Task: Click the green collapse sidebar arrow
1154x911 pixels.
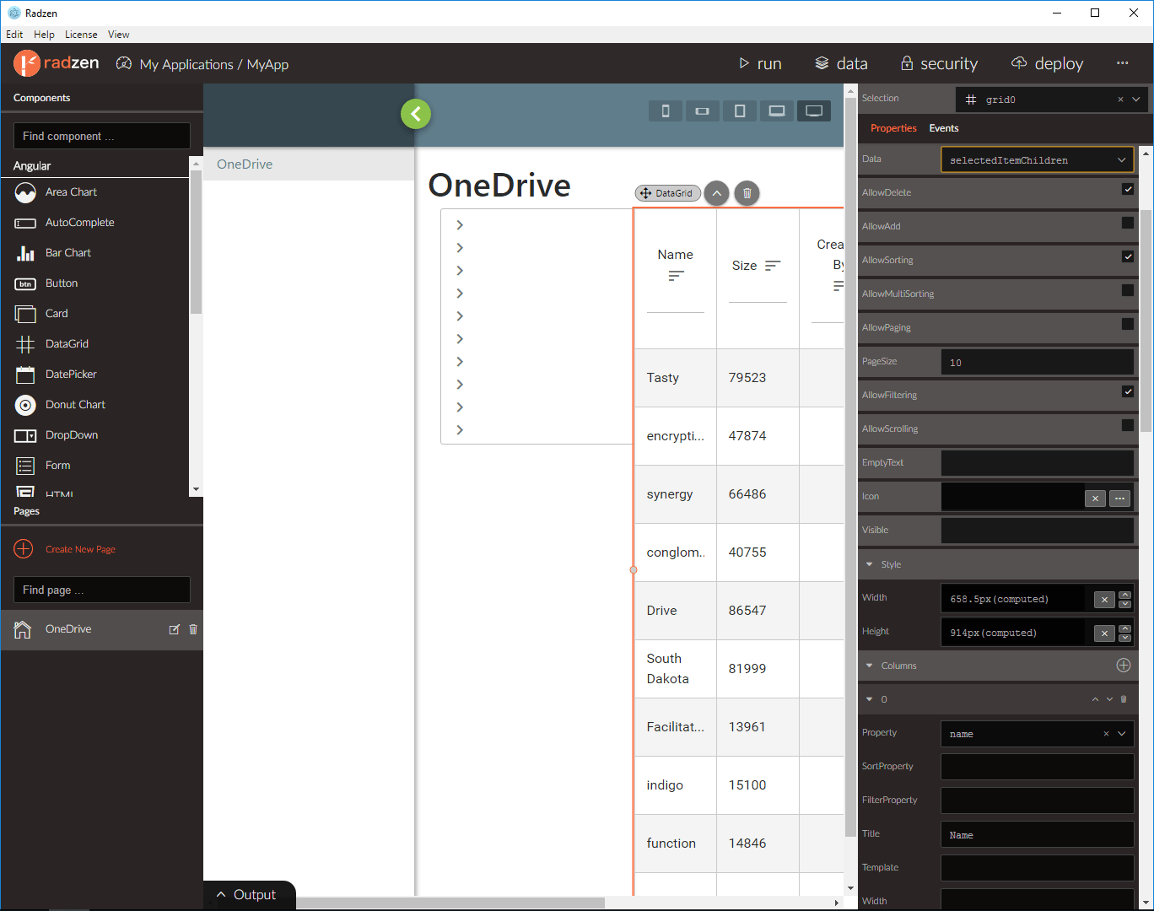Action: pos(416,114)
